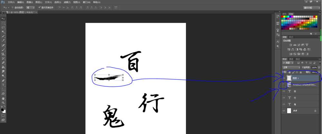Viewport: 322px width, 134px height.
Task: Switch to the Styles tab beside Adjustments
Action: coord(291,37)
